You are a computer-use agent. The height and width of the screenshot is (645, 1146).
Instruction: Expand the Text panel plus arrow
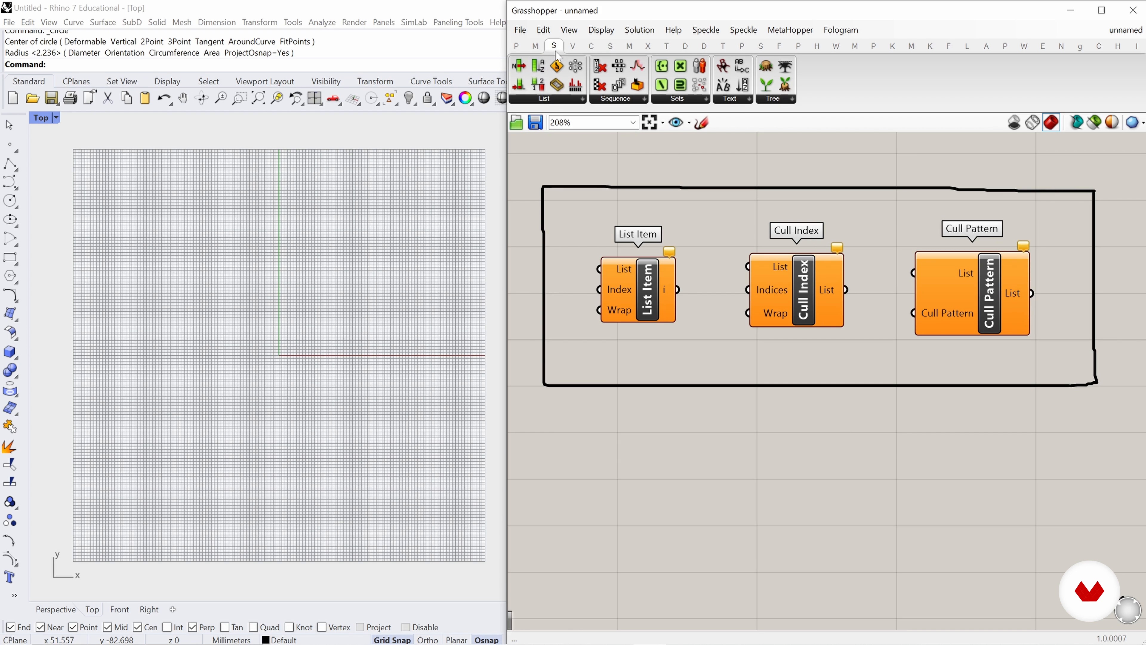pyautogui.click(x=749, y=99)
